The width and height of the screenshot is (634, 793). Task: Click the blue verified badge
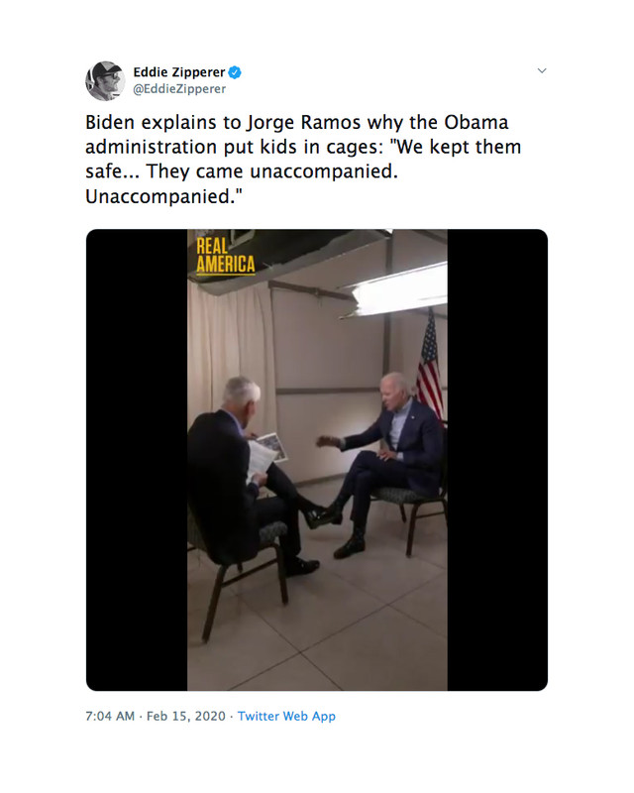pos(235,72)
